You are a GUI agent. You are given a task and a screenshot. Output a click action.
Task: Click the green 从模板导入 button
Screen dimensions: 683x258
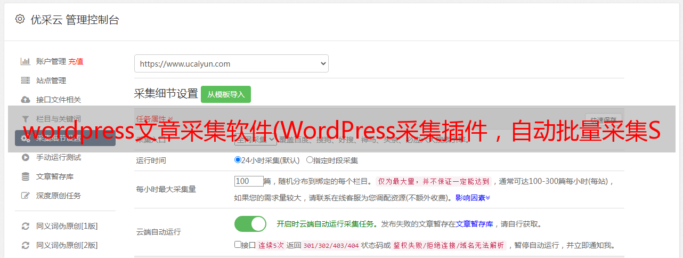coord(226,94)
